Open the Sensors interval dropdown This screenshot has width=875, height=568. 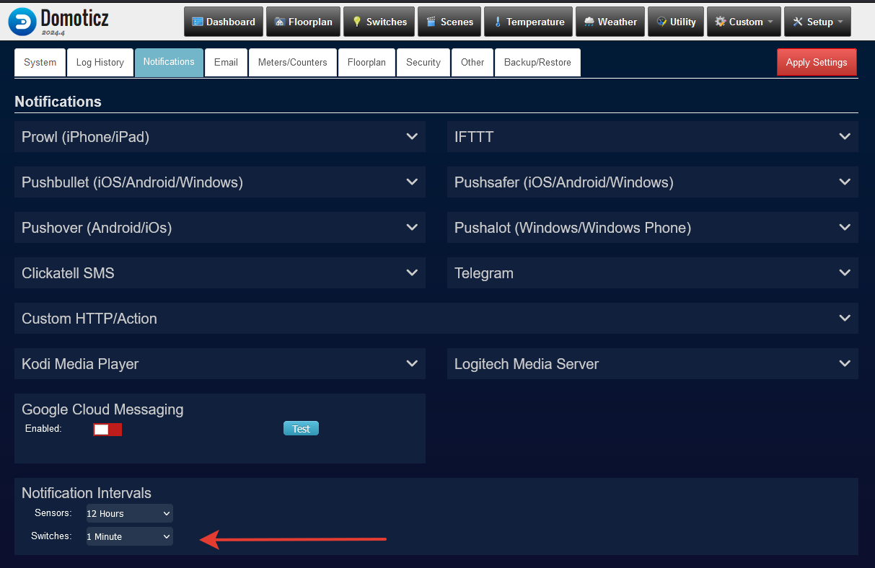coord(130,513)
